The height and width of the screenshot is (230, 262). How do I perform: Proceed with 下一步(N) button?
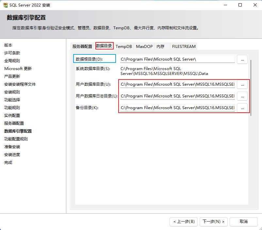[213, 222]
